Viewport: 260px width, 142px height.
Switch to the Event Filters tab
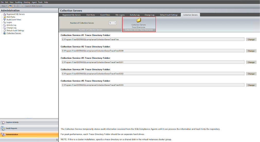pos(105,15)
